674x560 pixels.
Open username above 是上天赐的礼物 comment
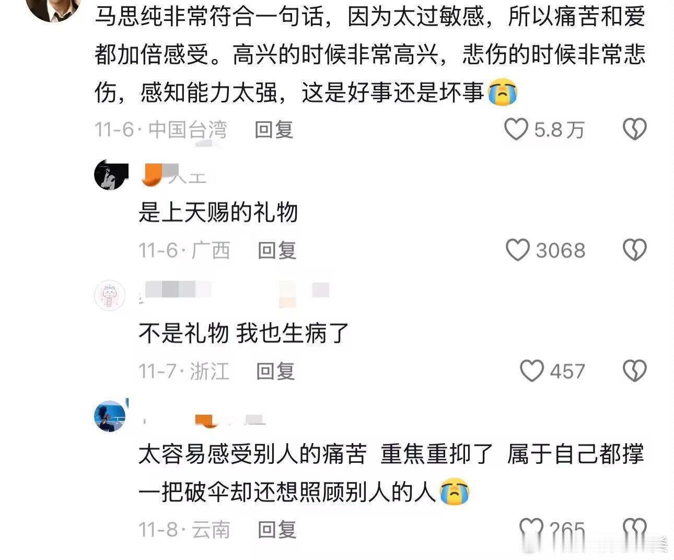174,175
